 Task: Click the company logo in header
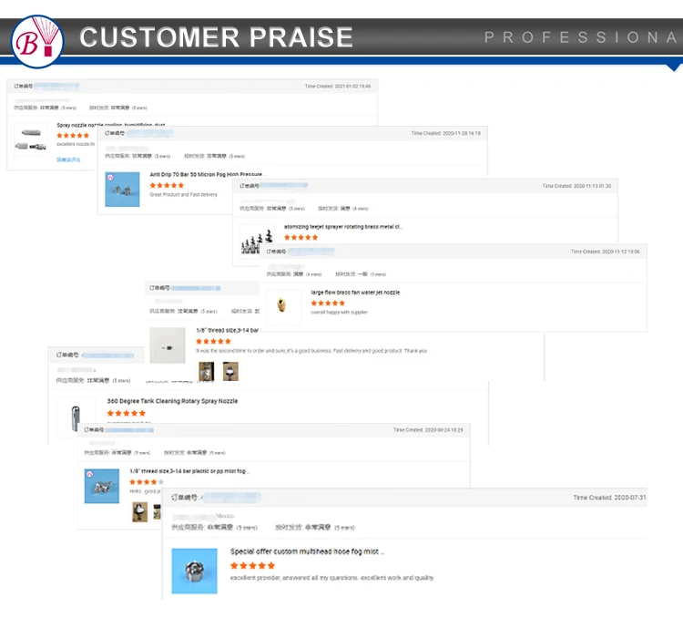click(x=34, y=36)
